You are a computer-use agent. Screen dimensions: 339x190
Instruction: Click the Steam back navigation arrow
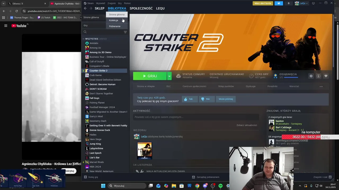tap(85, 8)
